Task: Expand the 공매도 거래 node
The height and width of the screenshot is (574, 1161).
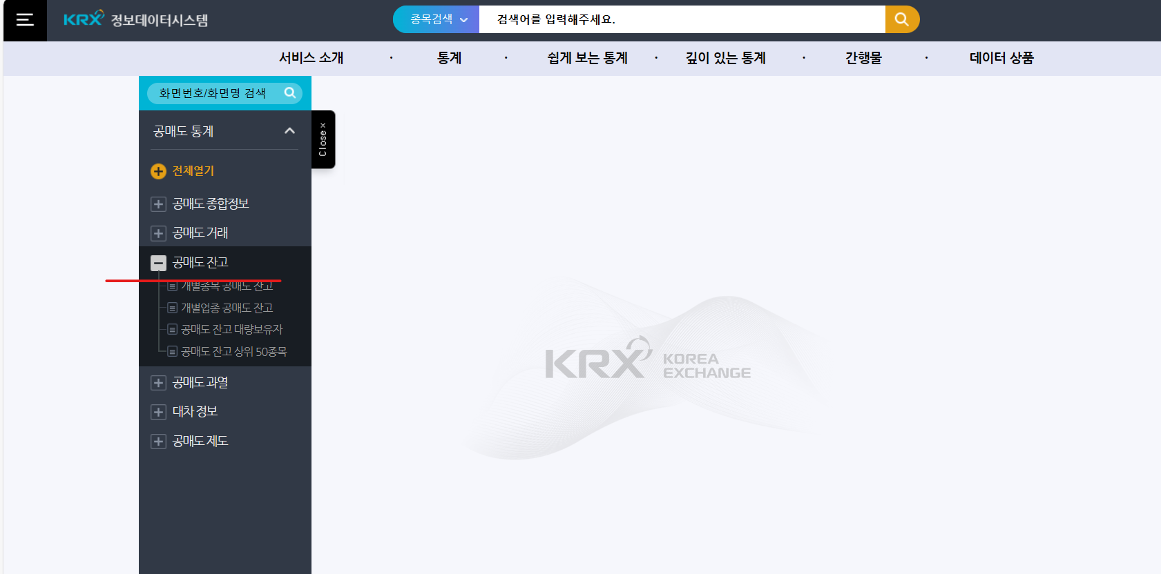Action: (158, 233)
